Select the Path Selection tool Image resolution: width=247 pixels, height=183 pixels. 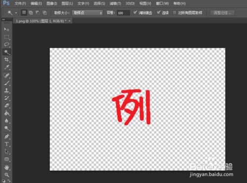6,151
